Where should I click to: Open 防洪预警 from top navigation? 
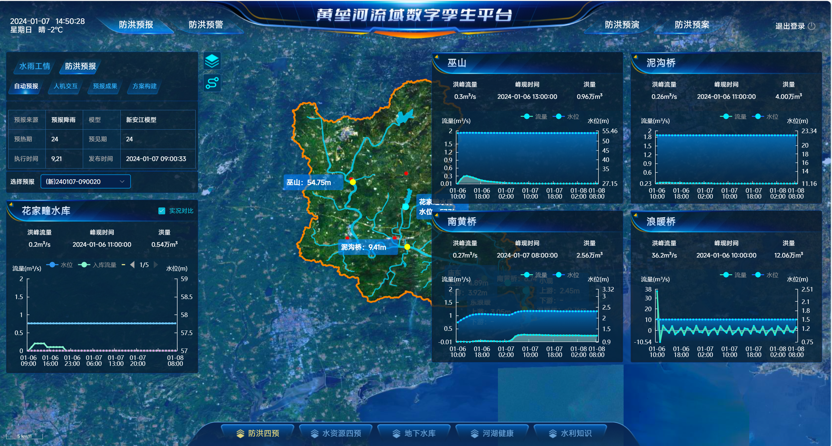point(206,25)
